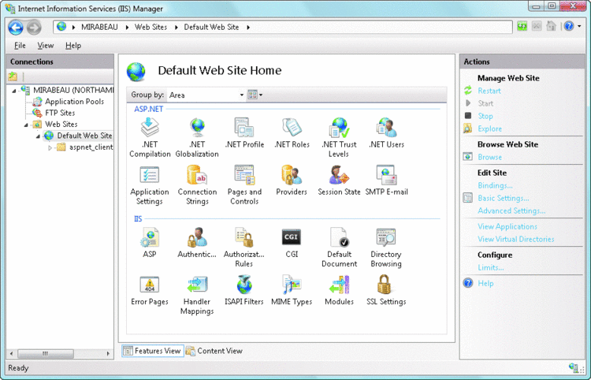Click View Applications link

tap(507, 226)
